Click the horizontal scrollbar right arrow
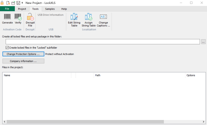This screenshot has width=207, height=125. [x=203, y=121]
